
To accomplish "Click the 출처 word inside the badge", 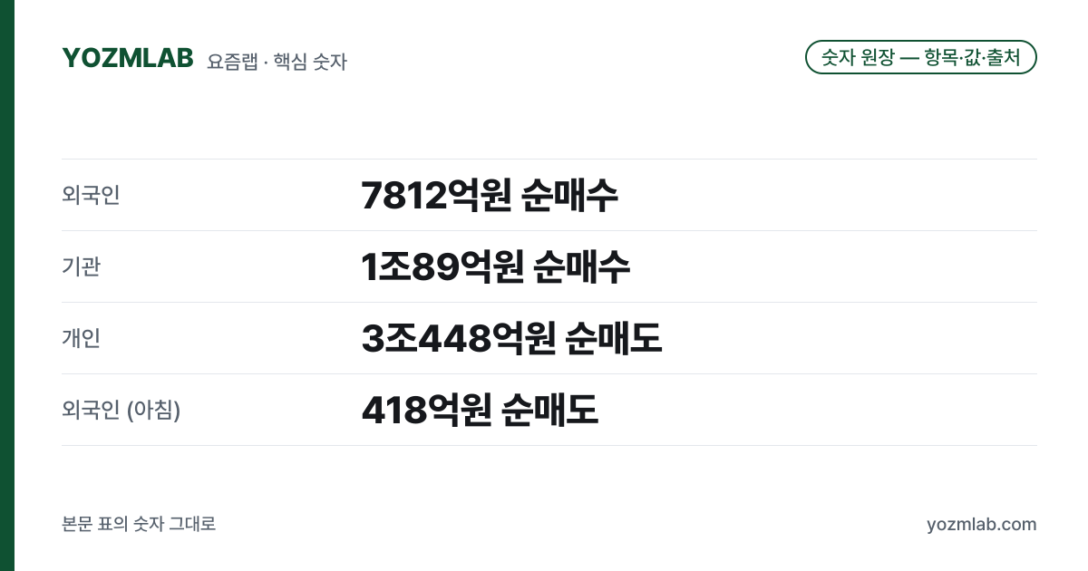I will [1003, 57].
